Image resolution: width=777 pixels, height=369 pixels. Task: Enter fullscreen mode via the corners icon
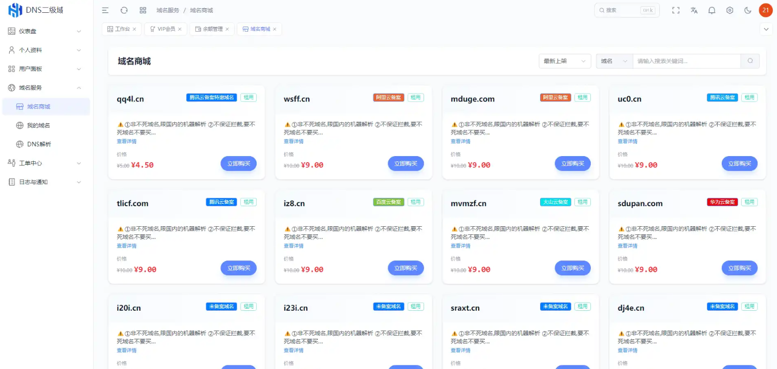pyautogui.click(x=676, y=10)
